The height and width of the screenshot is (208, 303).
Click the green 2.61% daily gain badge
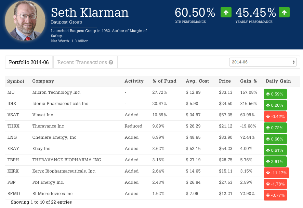275,162
